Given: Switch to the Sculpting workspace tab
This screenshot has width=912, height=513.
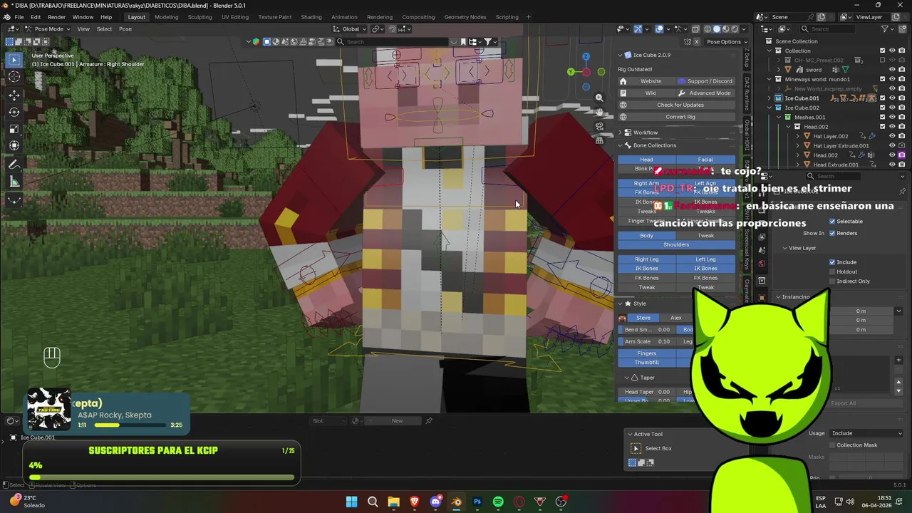Looking at the screenshot, I should click(199, 17).
